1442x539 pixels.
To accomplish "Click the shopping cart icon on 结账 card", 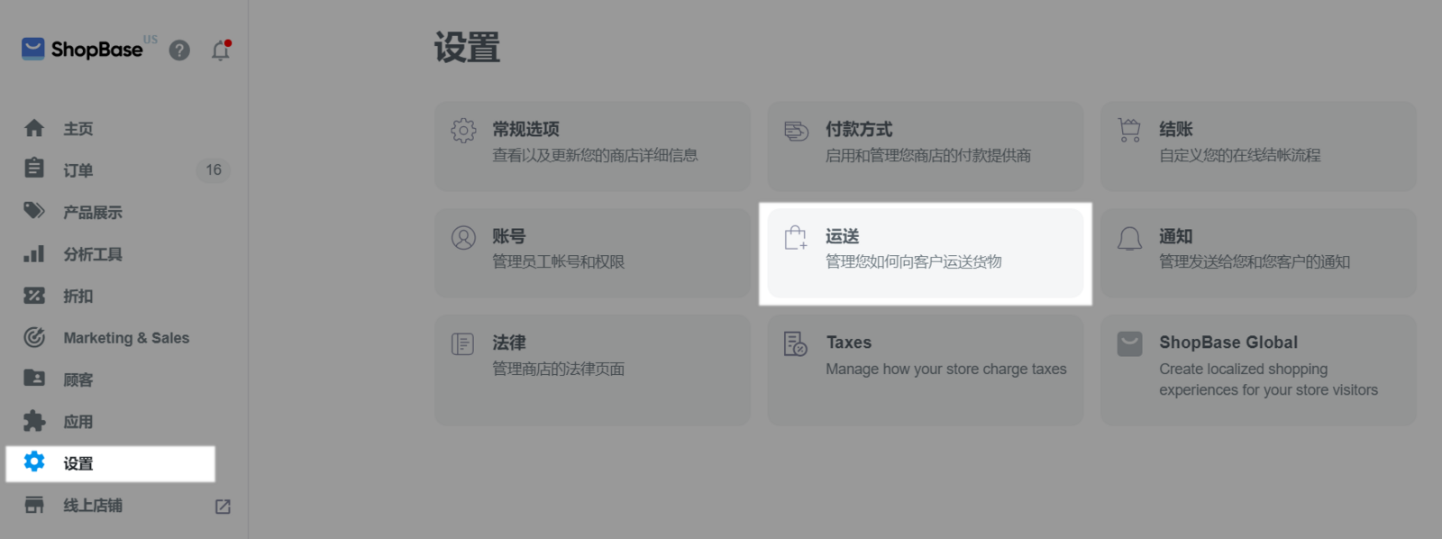I will [1129, 131].
